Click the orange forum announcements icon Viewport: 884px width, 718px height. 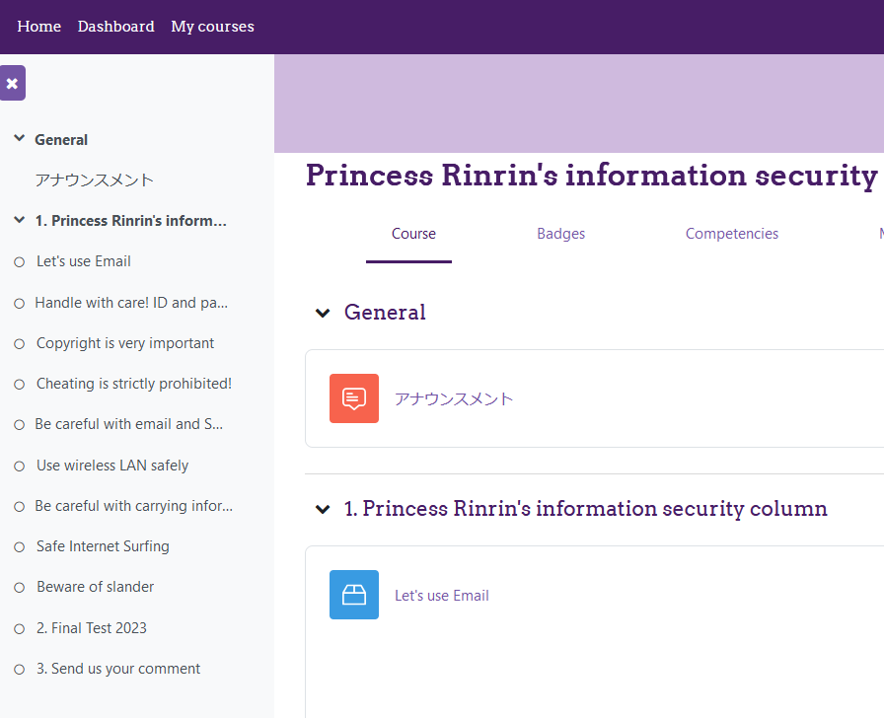(354, 398)
